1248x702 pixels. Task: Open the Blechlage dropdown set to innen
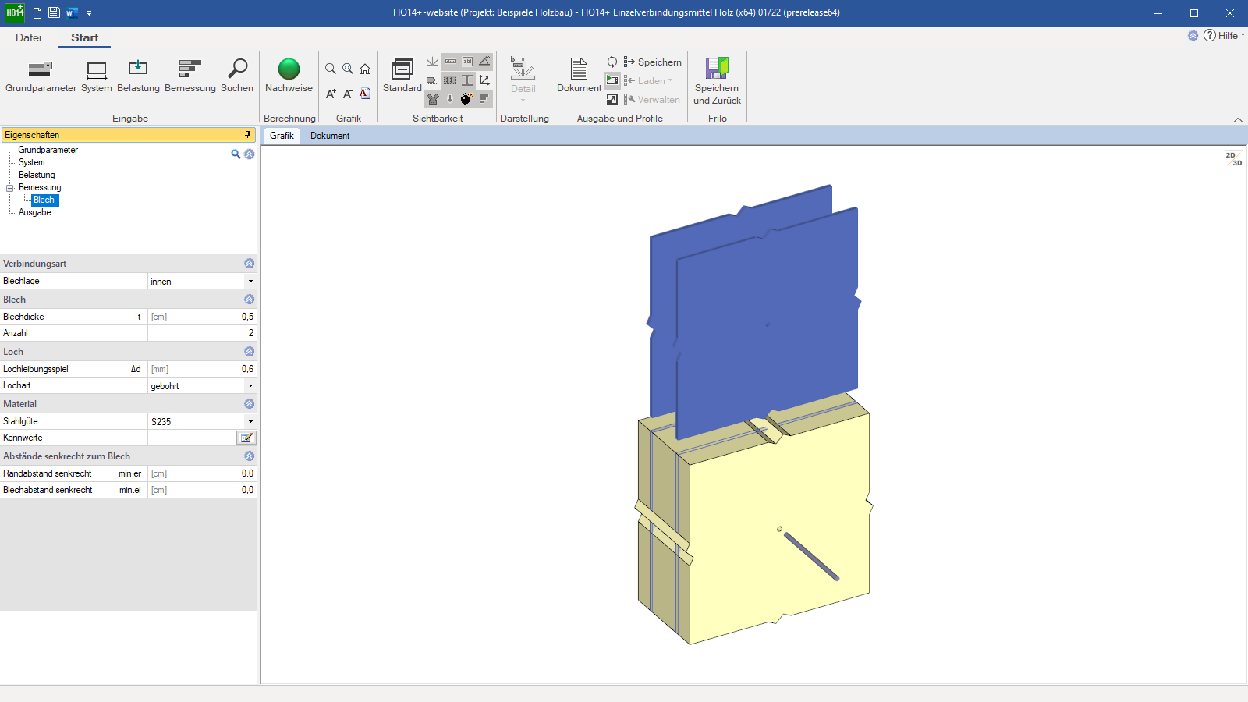pos(250,282)
